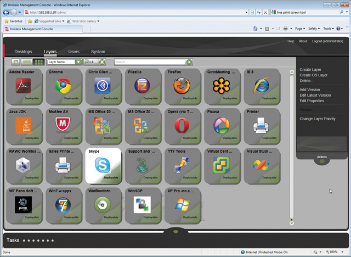The image size is (351, 257).
Task: Open the System tab
Action: tap(98, 52)
